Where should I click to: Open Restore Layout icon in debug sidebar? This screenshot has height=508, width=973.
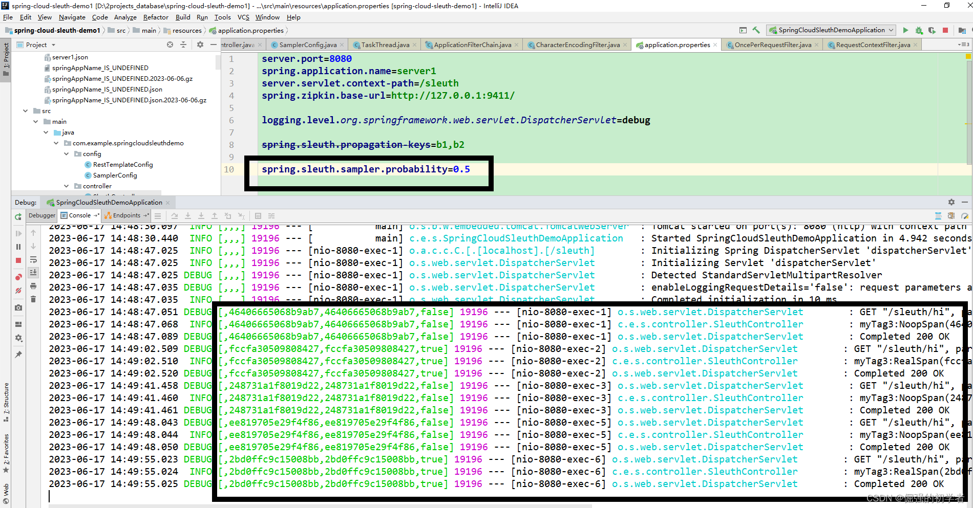tap(18, 324)
